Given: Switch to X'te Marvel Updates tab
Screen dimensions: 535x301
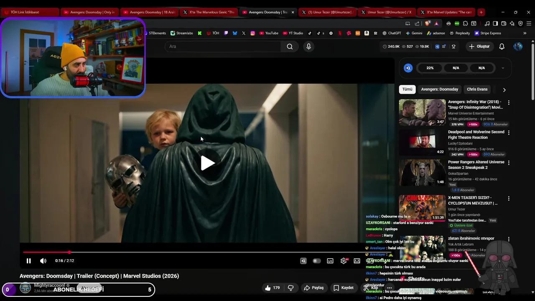Looking at the screenshot, I should click(446, 12).
